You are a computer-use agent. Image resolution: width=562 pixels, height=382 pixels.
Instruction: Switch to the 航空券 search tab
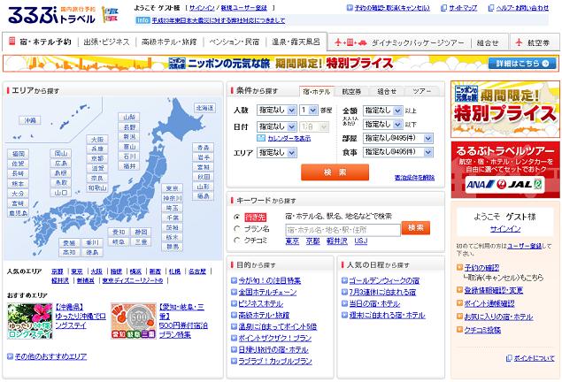pyautogui.click(x=351, y=90)
